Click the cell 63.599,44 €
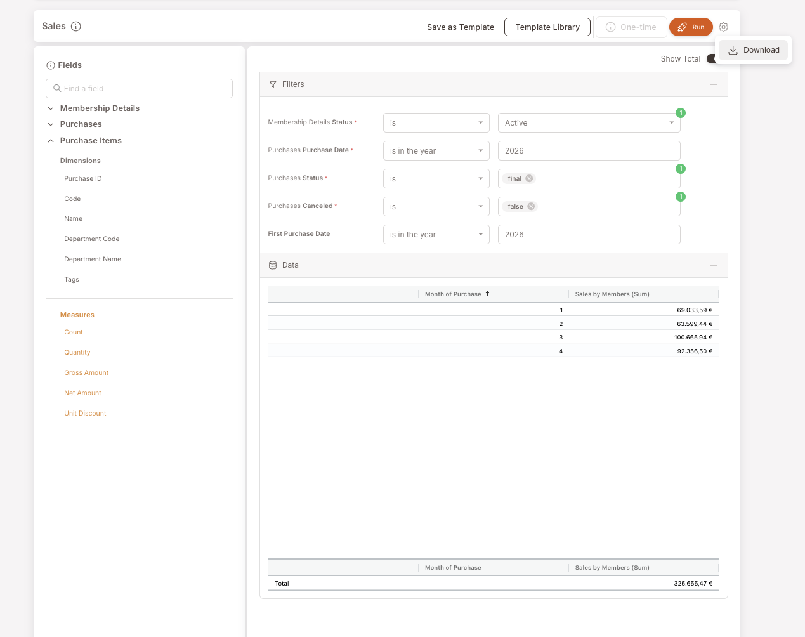The image size is (805, 637). [x=695, y=324]
